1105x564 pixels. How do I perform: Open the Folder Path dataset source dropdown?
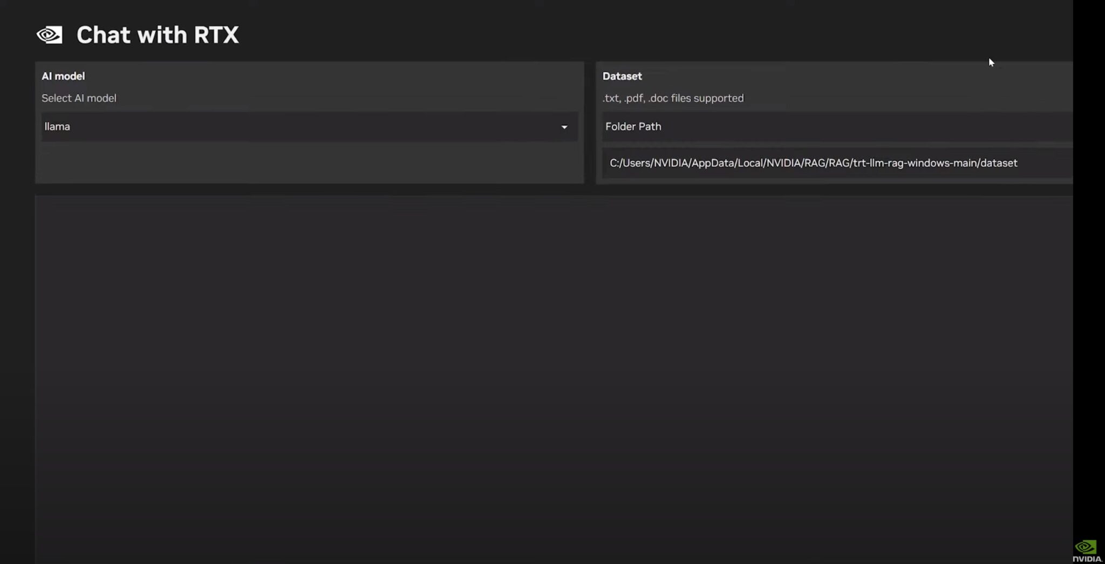point(836,127)
